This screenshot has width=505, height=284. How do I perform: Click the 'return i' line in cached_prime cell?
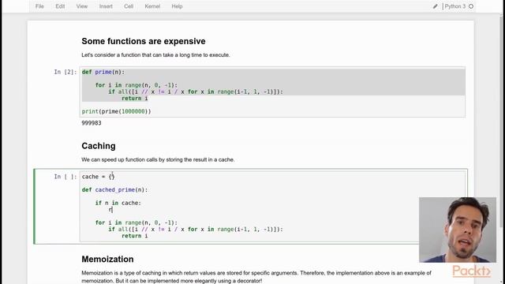[135, 236]
